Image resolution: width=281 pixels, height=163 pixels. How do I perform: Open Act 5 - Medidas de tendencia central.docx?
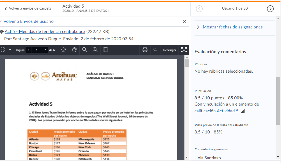coord(45,31)
